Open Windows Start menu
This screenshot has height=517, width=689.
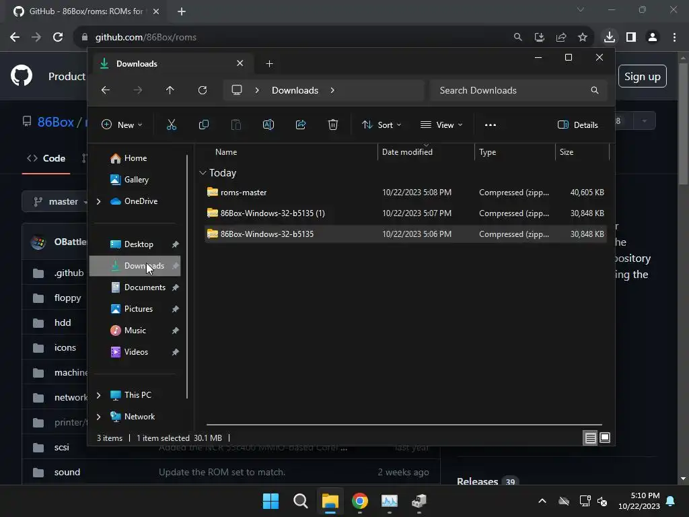[270, 501]
